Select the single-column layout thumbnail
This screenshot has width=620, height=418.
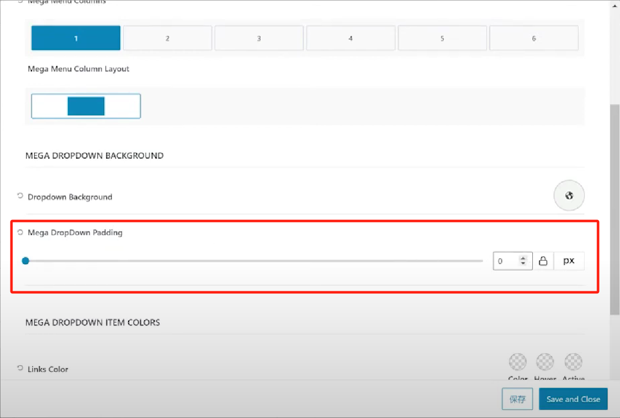[86, 106]
